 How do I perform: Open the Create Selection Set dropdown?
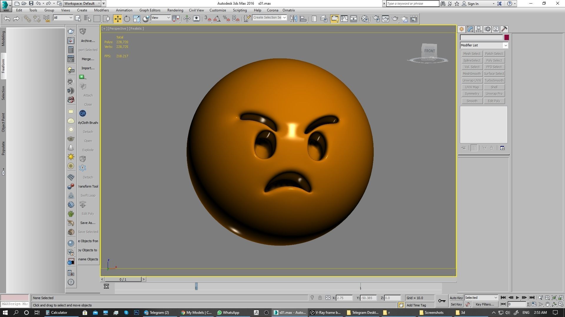[x=270, y=18]
